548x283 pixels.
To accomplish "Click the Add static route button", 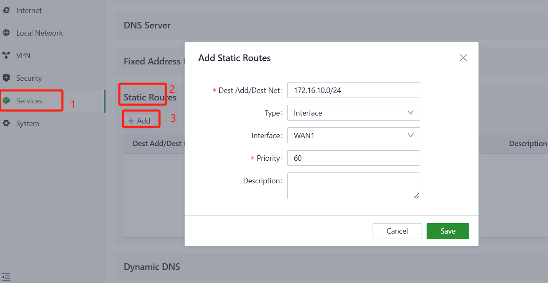I will [x=139, y=121].
